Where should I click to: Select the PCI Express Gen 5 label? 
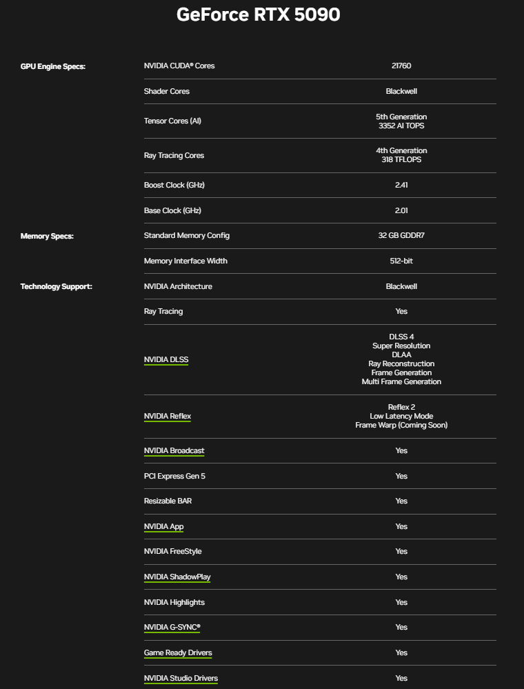coord(174,476)
